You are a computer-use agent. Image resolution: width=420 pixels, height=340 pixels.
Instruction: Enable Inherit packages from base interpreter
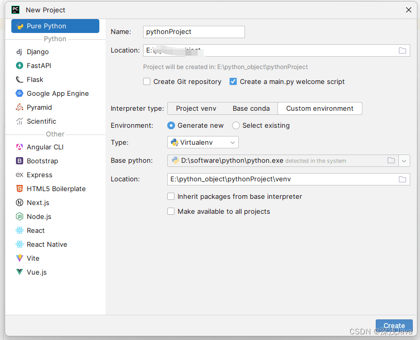pyautogui.click(x=171, y=196)
